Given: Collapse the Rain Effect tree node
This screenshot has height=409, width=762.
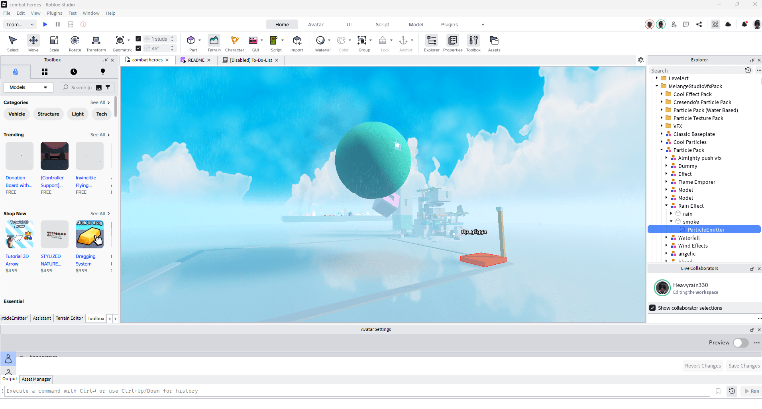Looking at the screenshot, I should tap(666, 206).
